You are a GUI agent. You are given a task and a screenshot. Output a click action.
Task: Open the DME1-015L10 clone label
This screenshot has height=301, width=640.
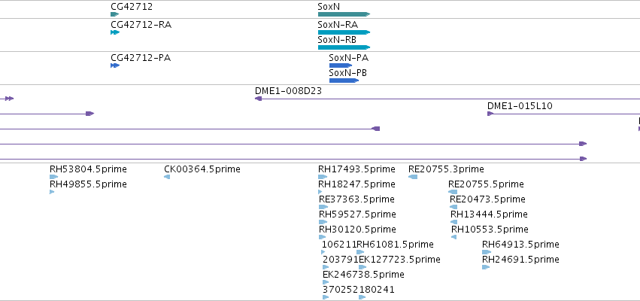(520, 106)
